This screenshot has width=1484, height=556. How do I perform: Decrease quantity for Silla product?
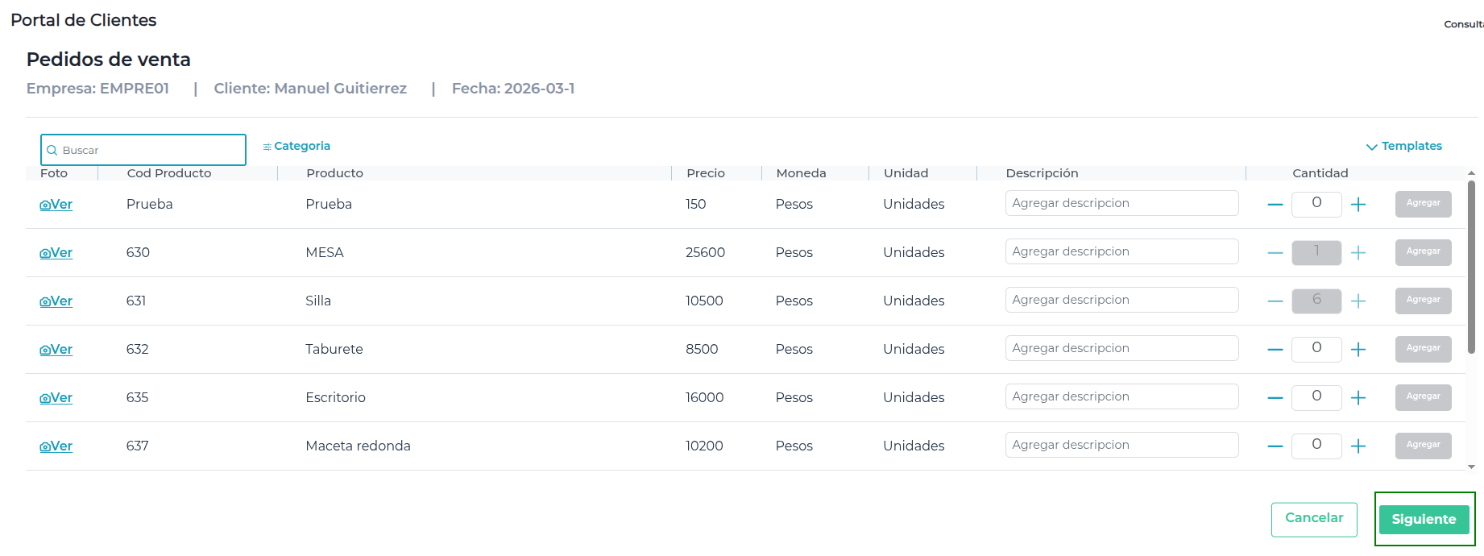pos(1275,301)
